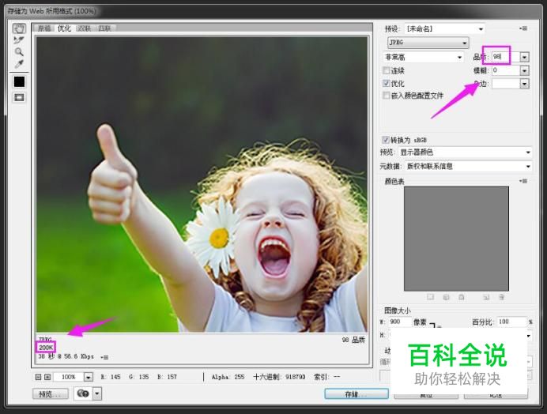
Task: Open the 元数据 版权和联系信息 dropdown
Action: [470, 167]
